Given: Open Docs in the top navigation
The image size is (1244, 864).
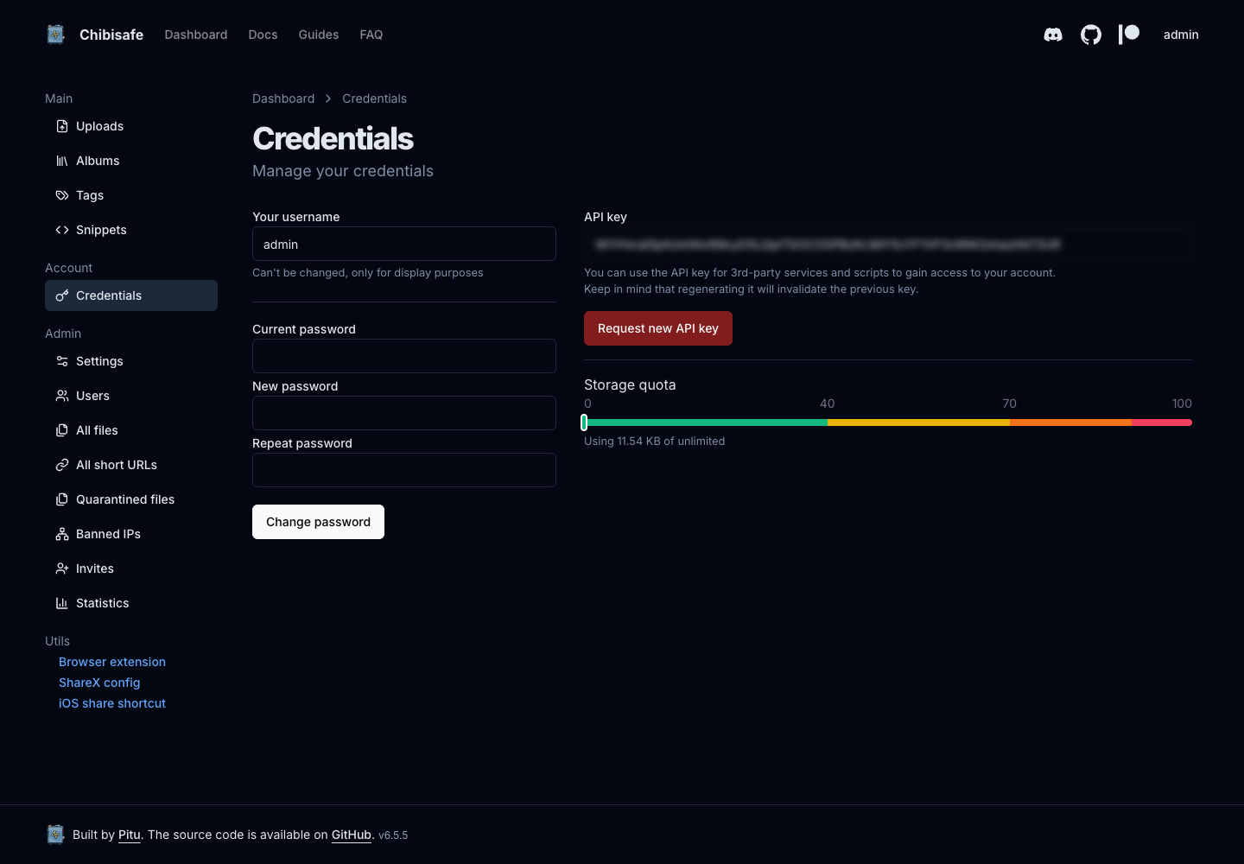Looking at the screenshot, I should (263, 35).
